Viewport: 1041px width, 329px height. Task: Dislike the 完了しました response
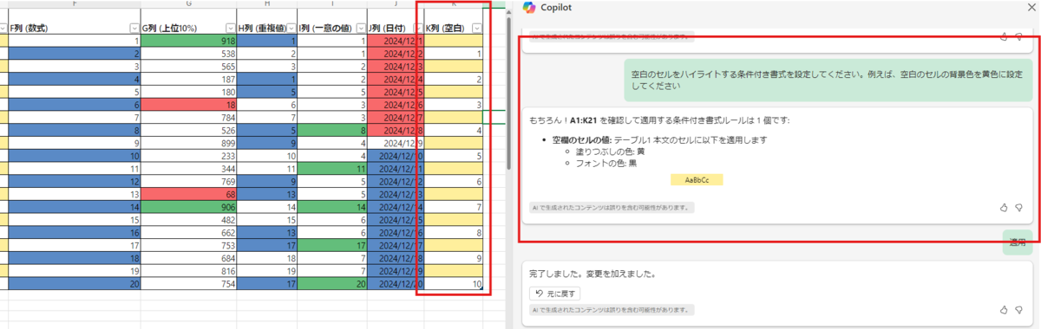click(x=1019, y=309)
